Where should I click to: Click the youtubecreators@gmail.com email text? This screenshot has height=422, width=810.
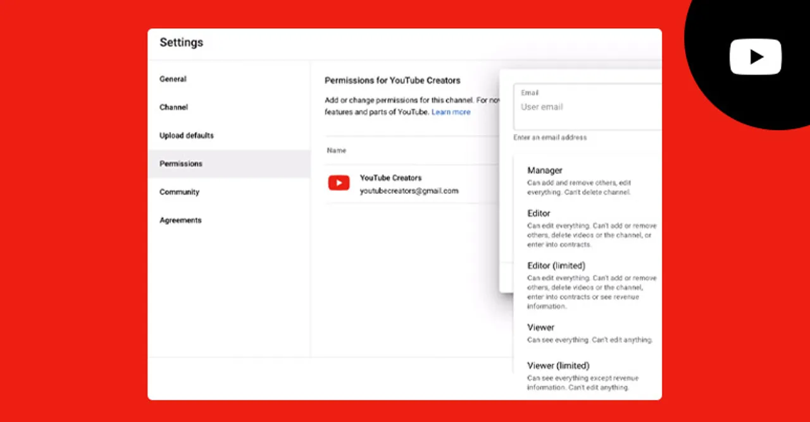[x=409, y=191]
